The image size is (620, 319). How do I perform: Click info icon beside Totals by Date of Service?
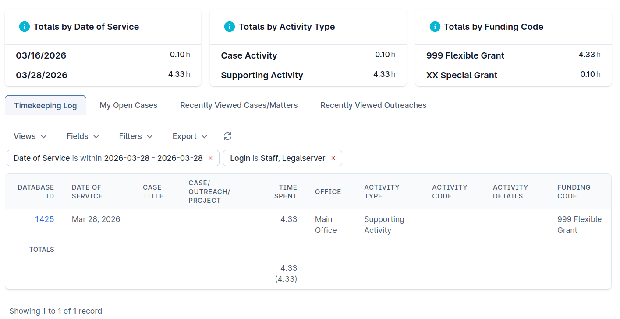click(25, 27)
